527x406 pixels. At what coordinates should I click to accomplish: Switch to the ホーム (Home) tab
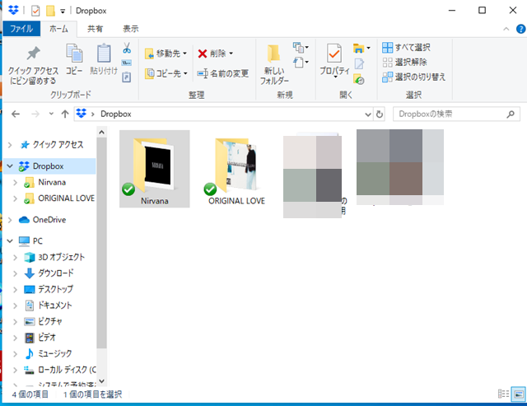[x=58, y=29]
